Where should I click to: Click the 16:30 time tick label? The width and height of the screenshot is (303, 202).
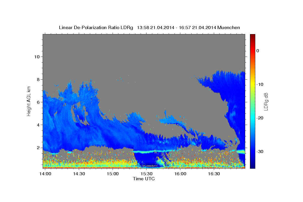(214, 174)
